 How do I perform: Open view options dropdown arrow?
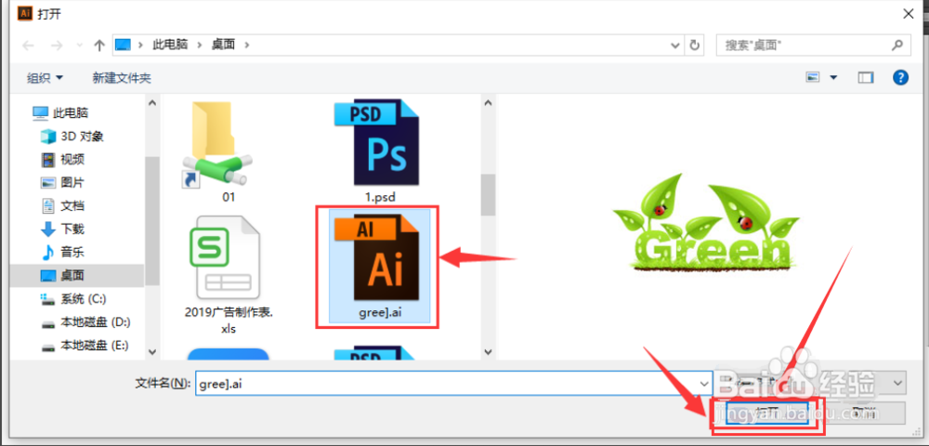point(833,78)
